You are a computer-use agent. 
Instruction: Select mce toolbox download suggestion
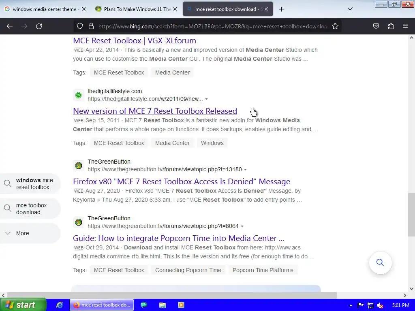coord(30,209)
